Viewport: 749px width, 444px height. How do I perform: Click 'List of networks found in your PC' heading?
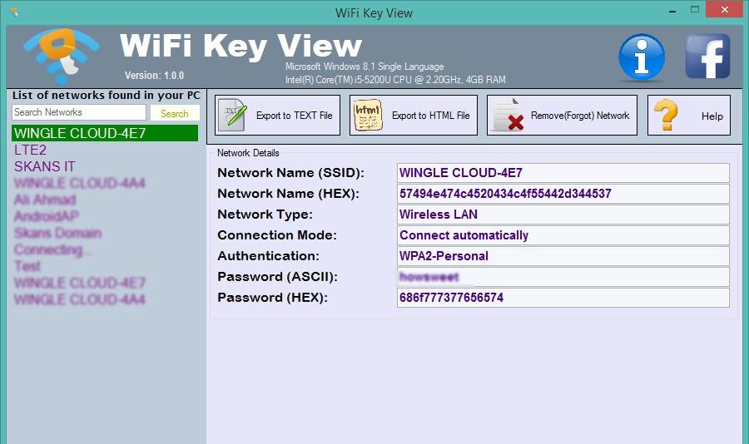coord(106,95)
